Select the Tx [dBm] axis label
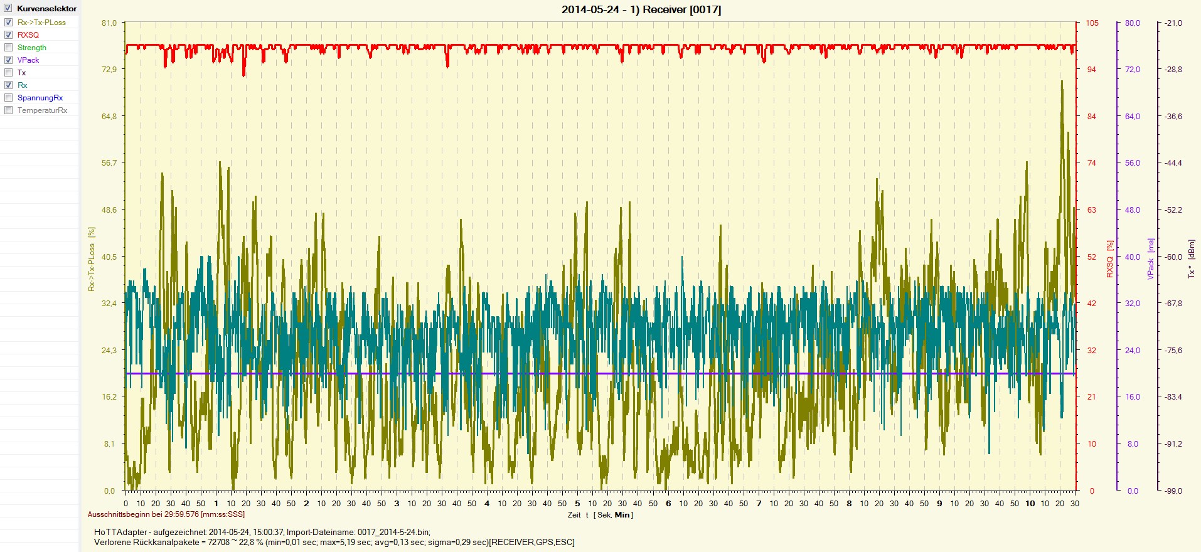Screen dimensions: 1201x552 click(x=1191, y=258)
